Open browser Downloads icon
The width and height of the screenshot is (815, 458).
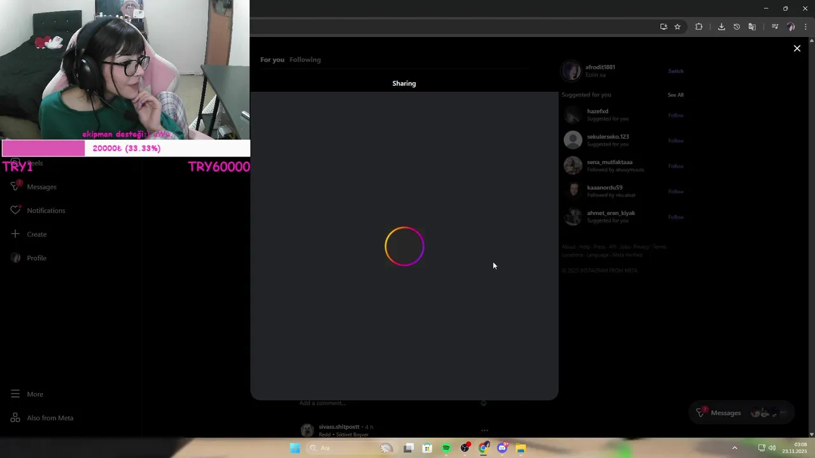click(x=721, y=27)
